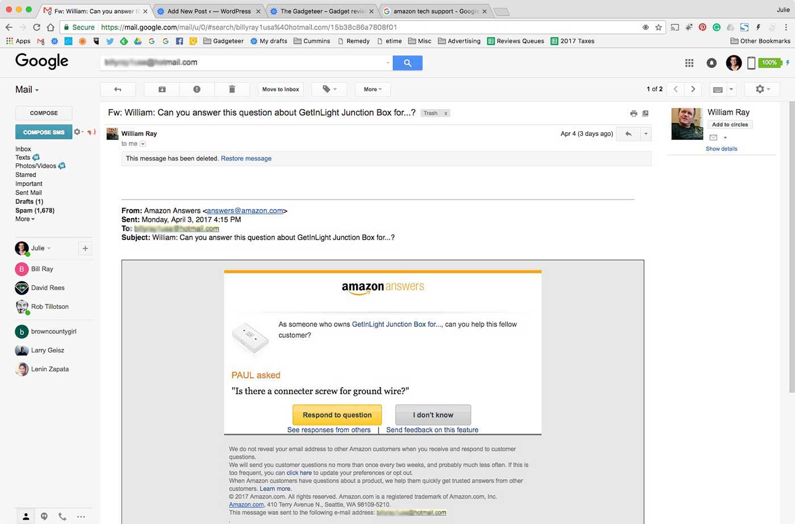Click the "Respond to question" button
Viewport: 795px width, 524px height.
click(337, 414)
